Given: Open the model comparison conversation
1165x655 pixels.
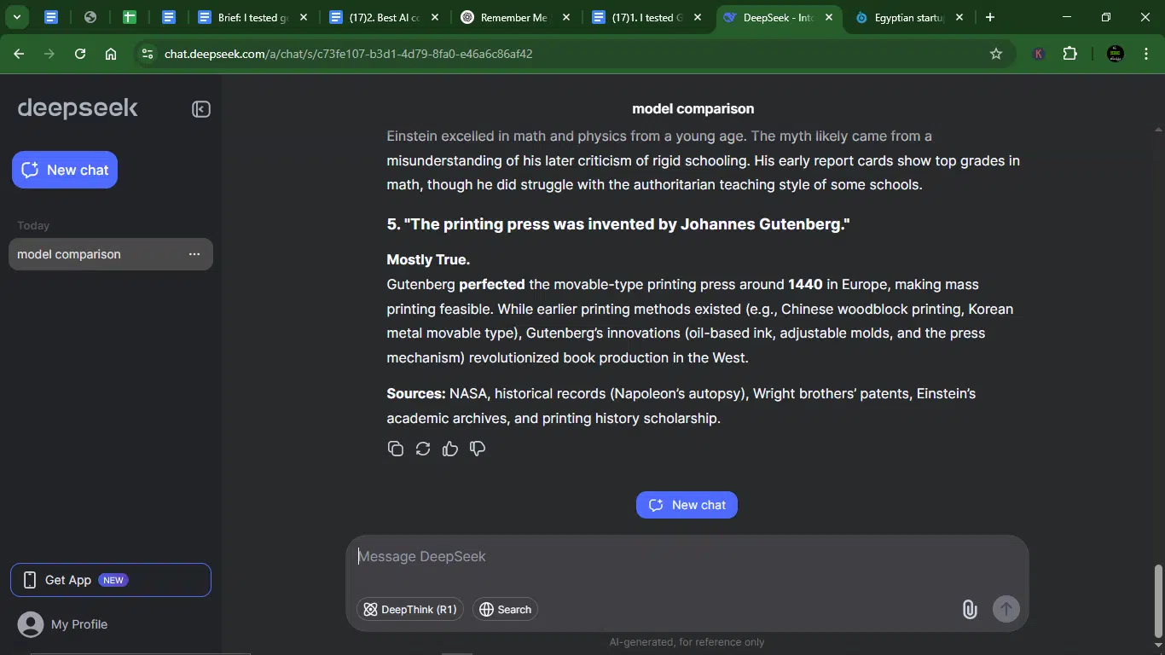Looking at the screenshot, I should (x=111, y=254).
